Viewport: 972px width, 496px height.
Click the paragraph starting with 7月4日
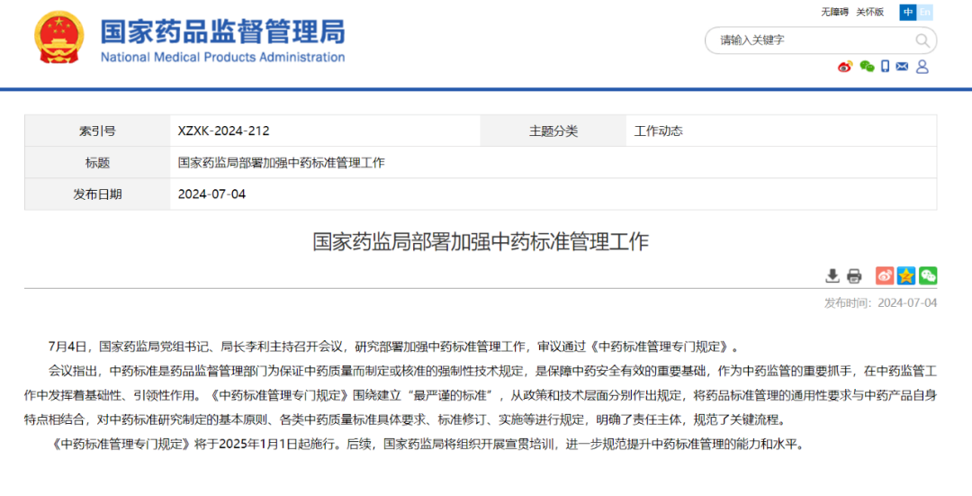coord(393,346)
